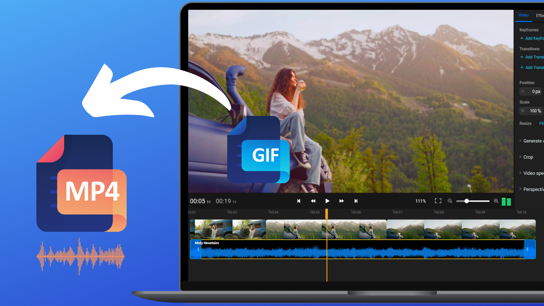This screenshot has width=544, height=306.
Task: Select the Video tab in properties panel
Action: click(x=523, y=15)
